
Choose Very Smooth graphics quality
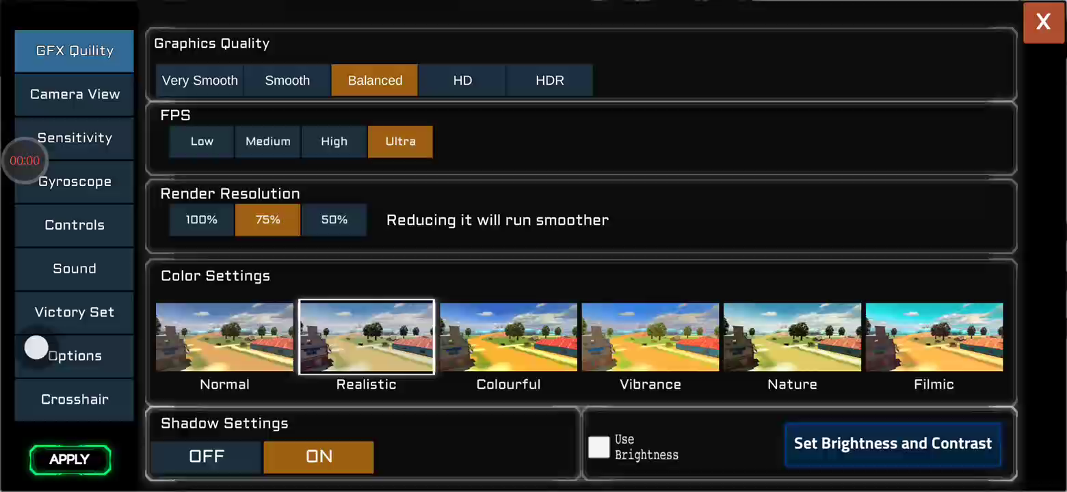pyautogui.click(x=200, y=81)
